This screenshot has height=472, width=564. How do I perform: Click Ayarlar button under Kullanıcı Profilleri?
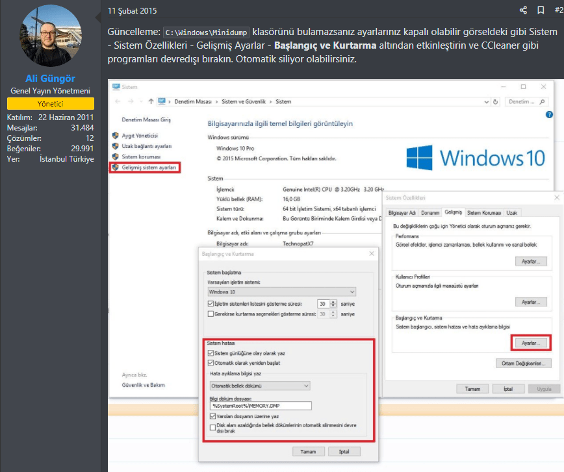coord(531,302)
